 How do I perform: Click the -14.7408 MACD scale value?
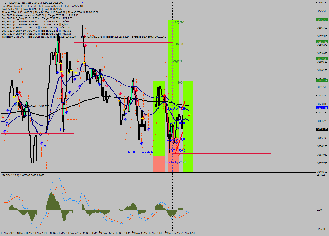coord(322,229)
